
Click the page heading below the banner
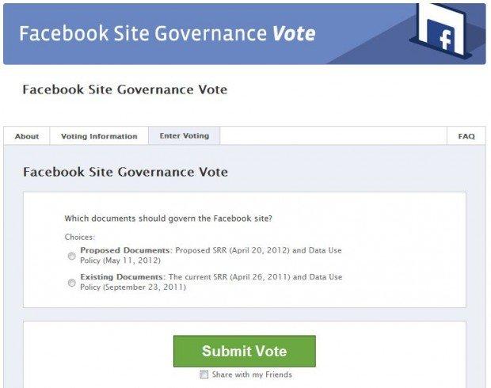tap(125, 89)
